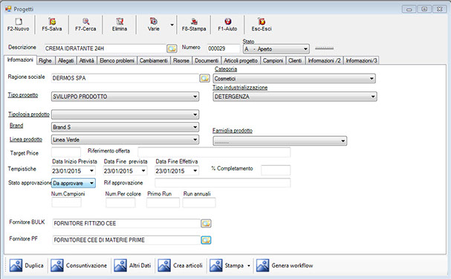Click the Riferimento offerta input field
Screen dimensions: 451x279
(214, 152)
